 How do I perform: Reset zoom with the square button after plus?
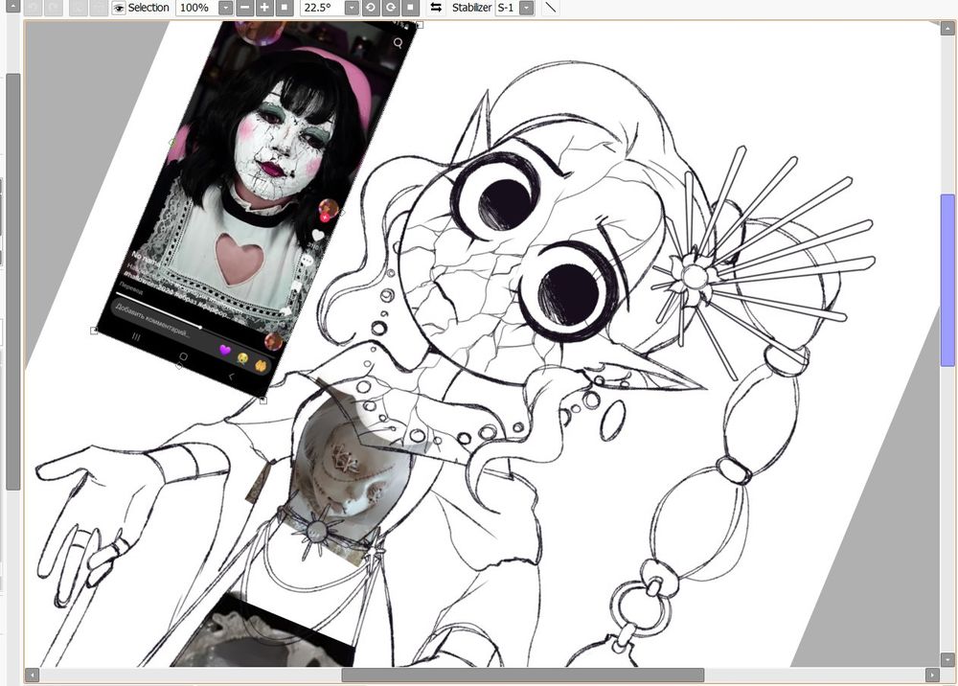coord(285,8)
